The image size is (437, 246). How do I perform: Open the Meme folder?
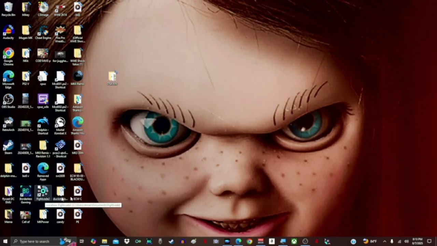point(8,216)
